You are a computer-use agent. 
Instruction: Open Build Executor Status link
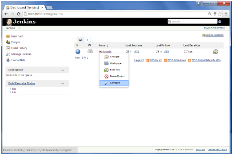coord(22,84)
